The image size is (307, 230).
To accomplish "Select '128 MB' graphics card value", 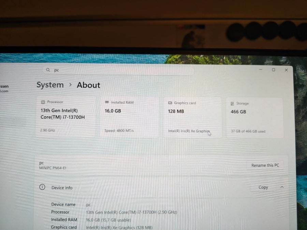I will click(176, 111).
